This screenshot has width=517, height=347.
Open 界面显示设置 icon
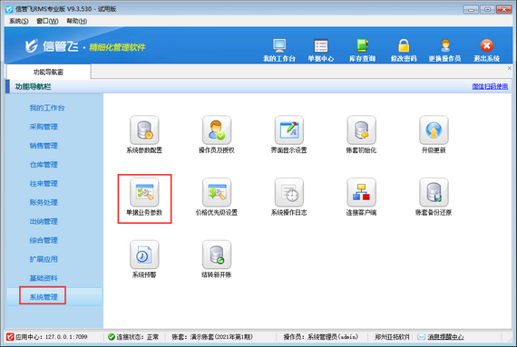click(289, 130)
